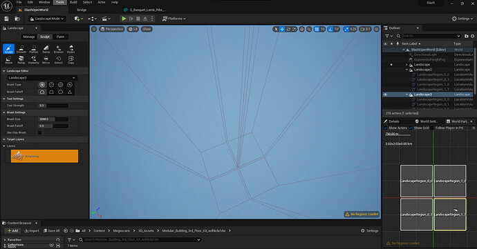Activate the viewport scale mode icon

pyautogui.click(x=294, y=29)
